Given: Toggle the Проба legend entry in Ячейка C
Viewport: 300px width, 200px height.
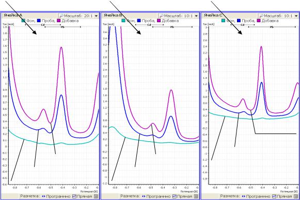Looking at the screenshot, I should pos(246,21).
